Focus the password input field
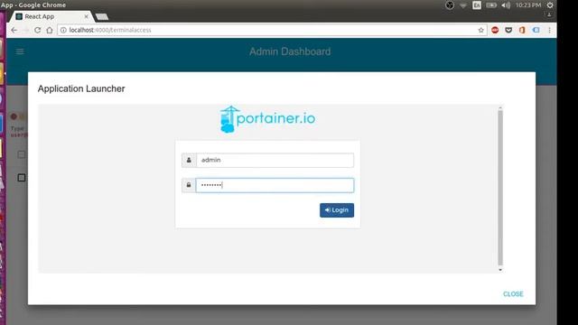Viewport: 578px width, 325px height. tap(275, 185)
